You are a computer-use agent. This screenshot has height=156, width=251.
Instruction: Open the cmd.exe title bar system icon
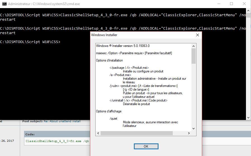tap(4, 4)
